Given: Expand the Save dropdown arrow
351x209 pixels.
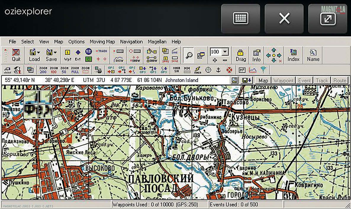Looking at the screenshot, I should click(55, 52).
